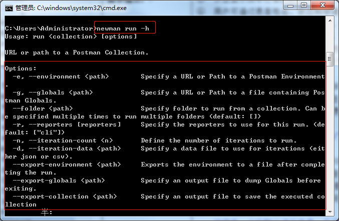Click the 'Usage: run <collection> [options]' line
The image size is (339, 221).
click(x=71, y=36)
